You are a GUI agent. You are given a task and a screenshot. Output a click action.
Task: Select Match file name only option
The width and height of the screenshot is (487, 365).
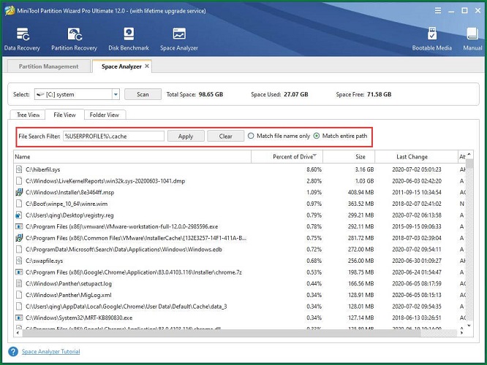point(251,136)
